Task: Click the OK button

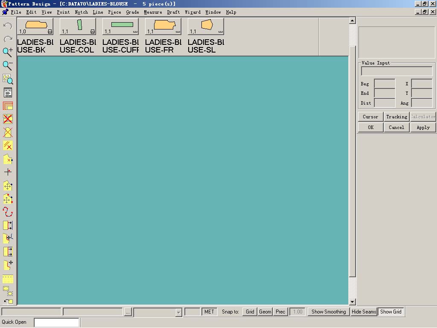Action: [370, 127]
